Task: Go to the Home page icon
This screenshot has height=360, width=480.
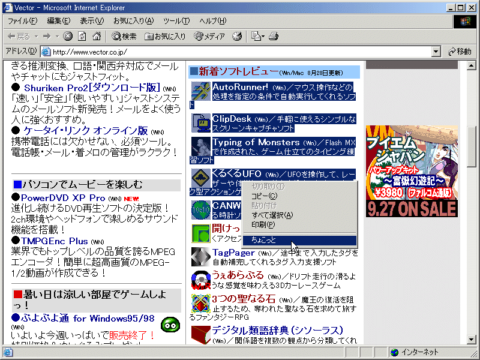Action: pyautogui.click(x=97, y=36)
